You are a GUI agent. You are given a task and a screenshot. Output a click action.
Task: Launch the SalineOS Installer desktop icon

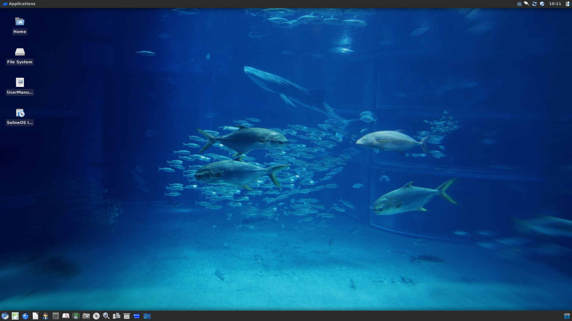pos(20,116)
